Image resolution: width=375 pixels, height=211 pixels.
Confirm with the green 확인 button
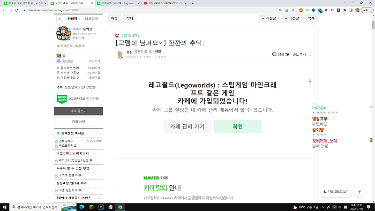coord(238,126)
